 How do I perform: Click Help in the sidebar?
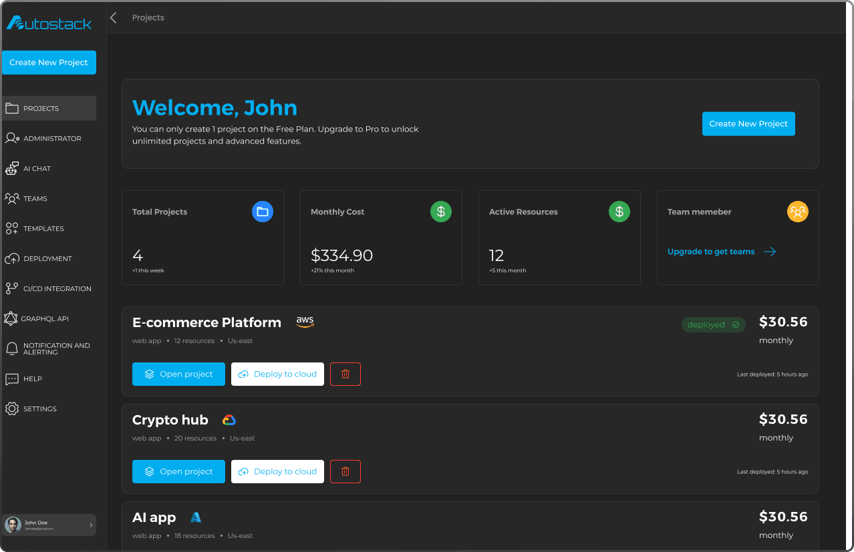(x=49, y=378)
